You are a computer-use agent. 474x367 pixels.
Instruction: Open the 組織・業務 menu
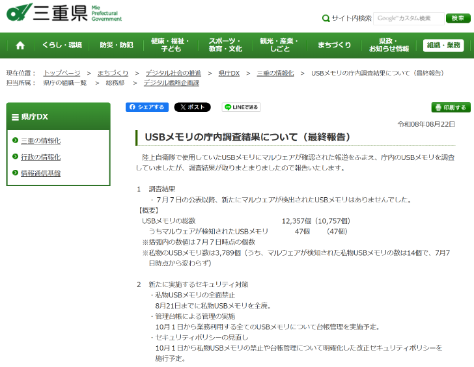[443, 46]
